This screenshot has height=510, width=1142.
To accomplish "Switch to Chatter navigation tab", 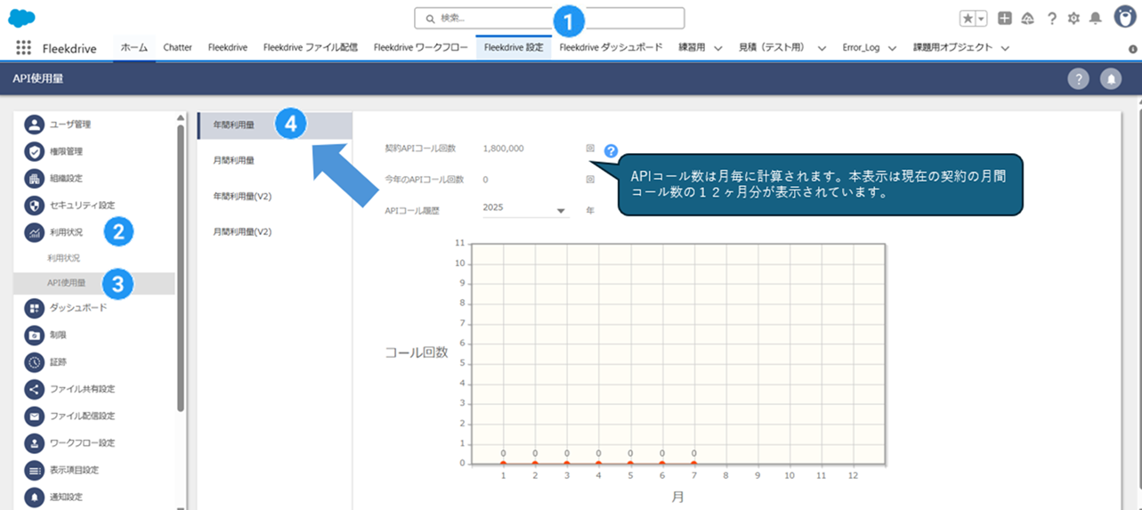I will [177, 48].
